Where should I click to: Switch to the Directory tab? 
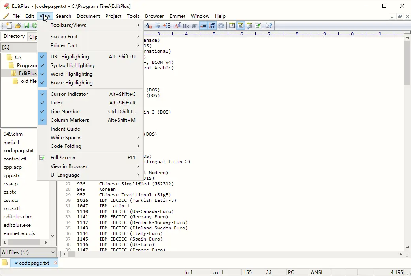(14, 36)
